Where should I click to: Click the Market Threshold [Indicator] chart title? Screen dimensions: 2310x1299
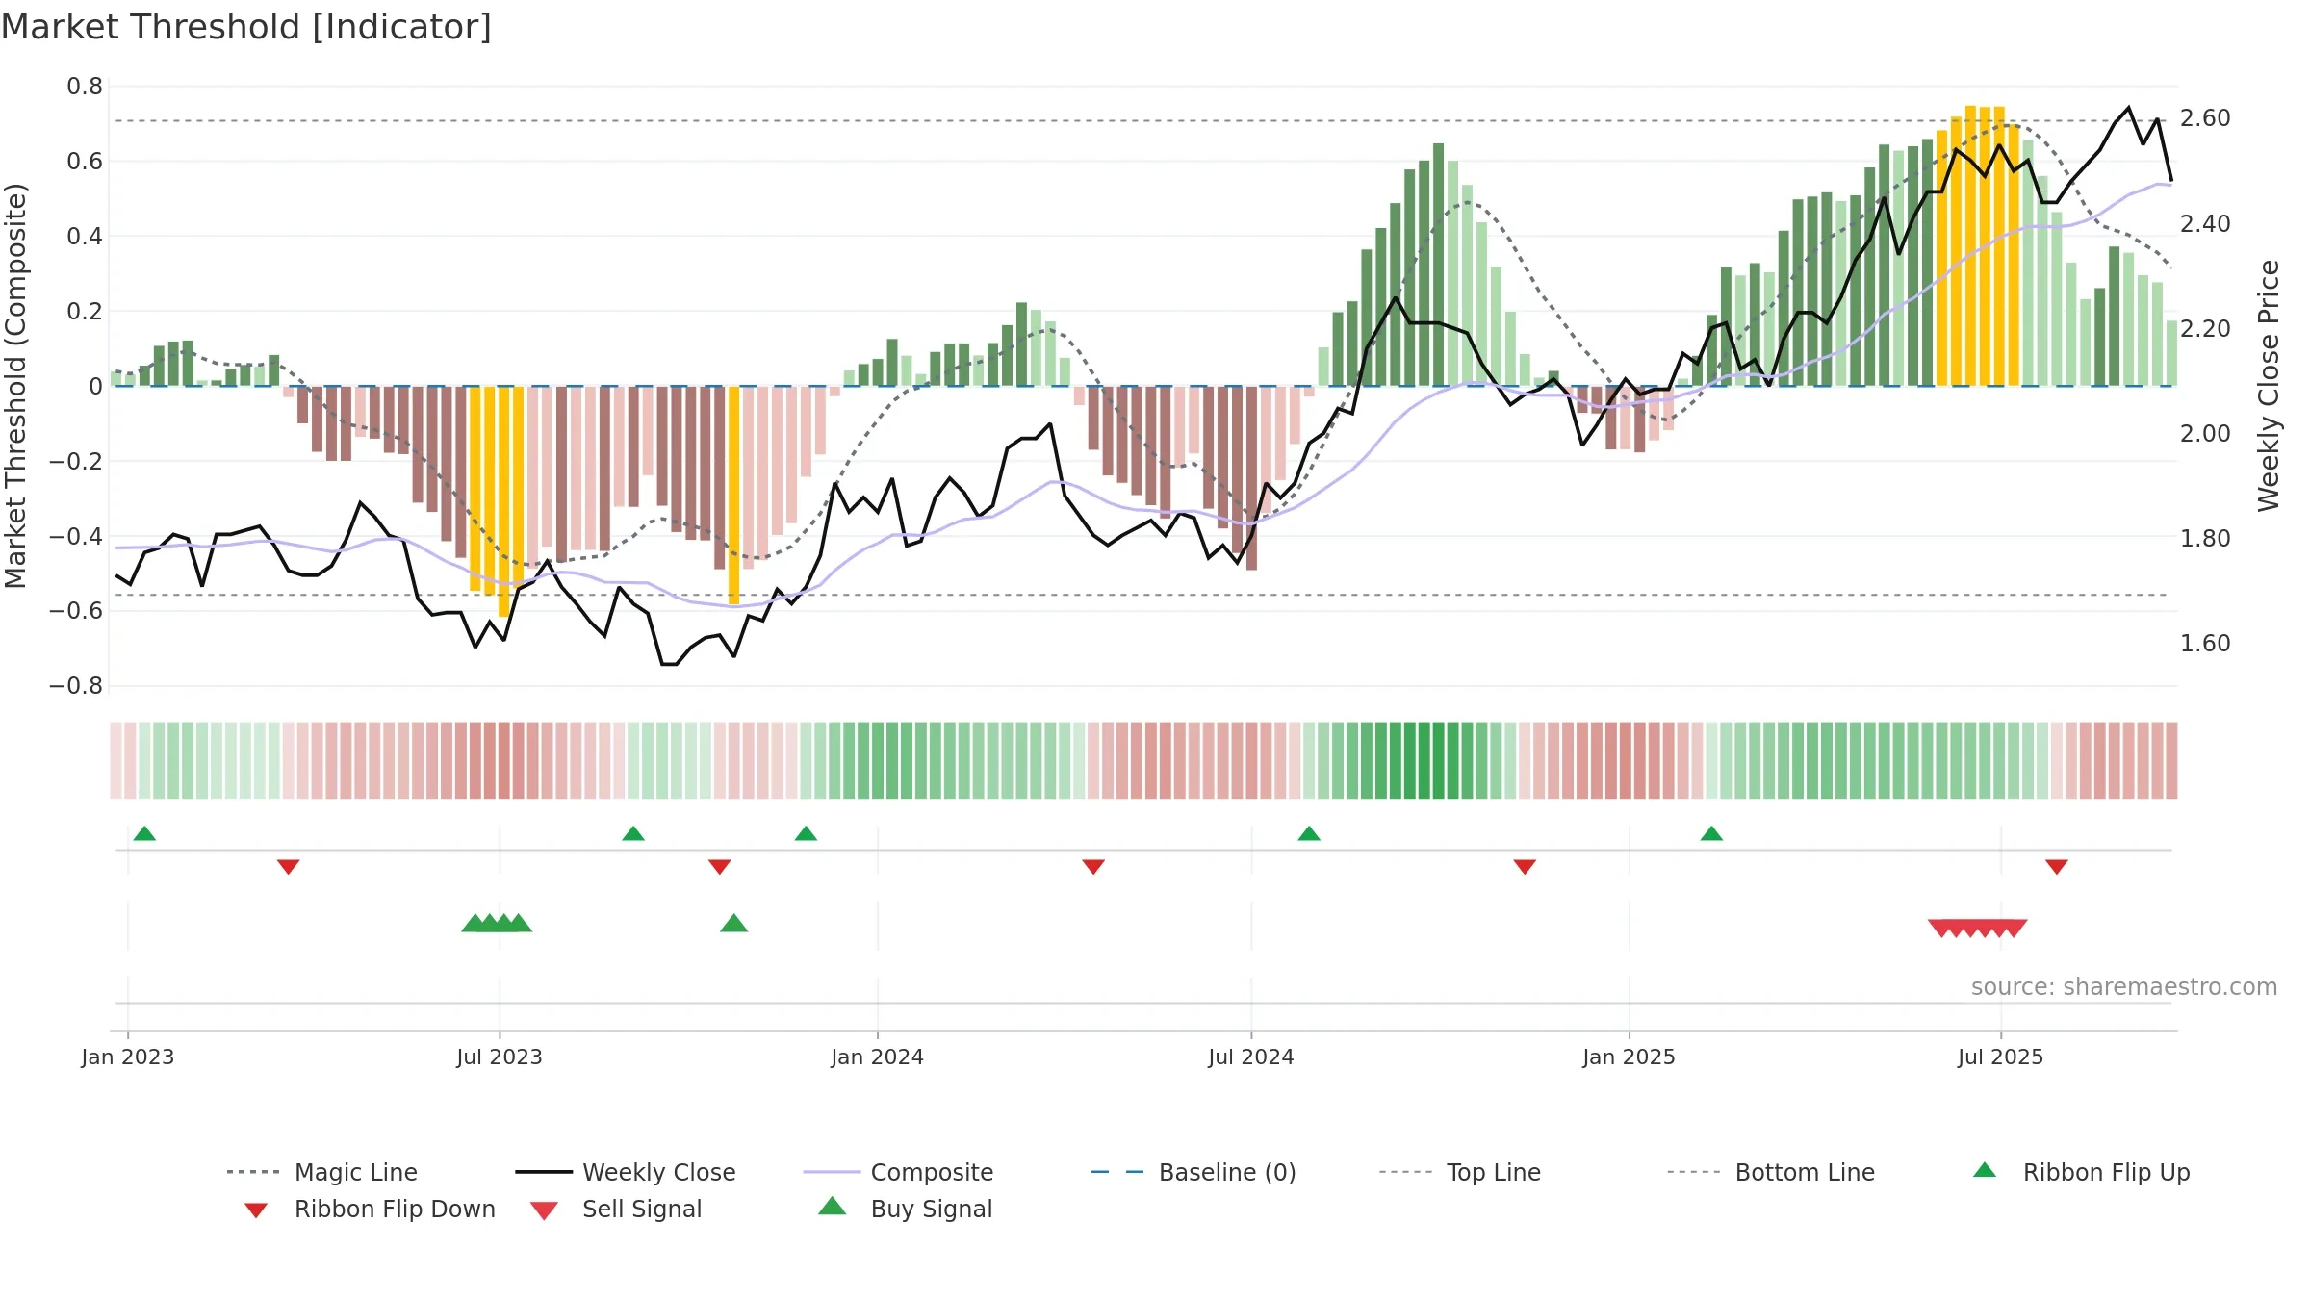246,27
